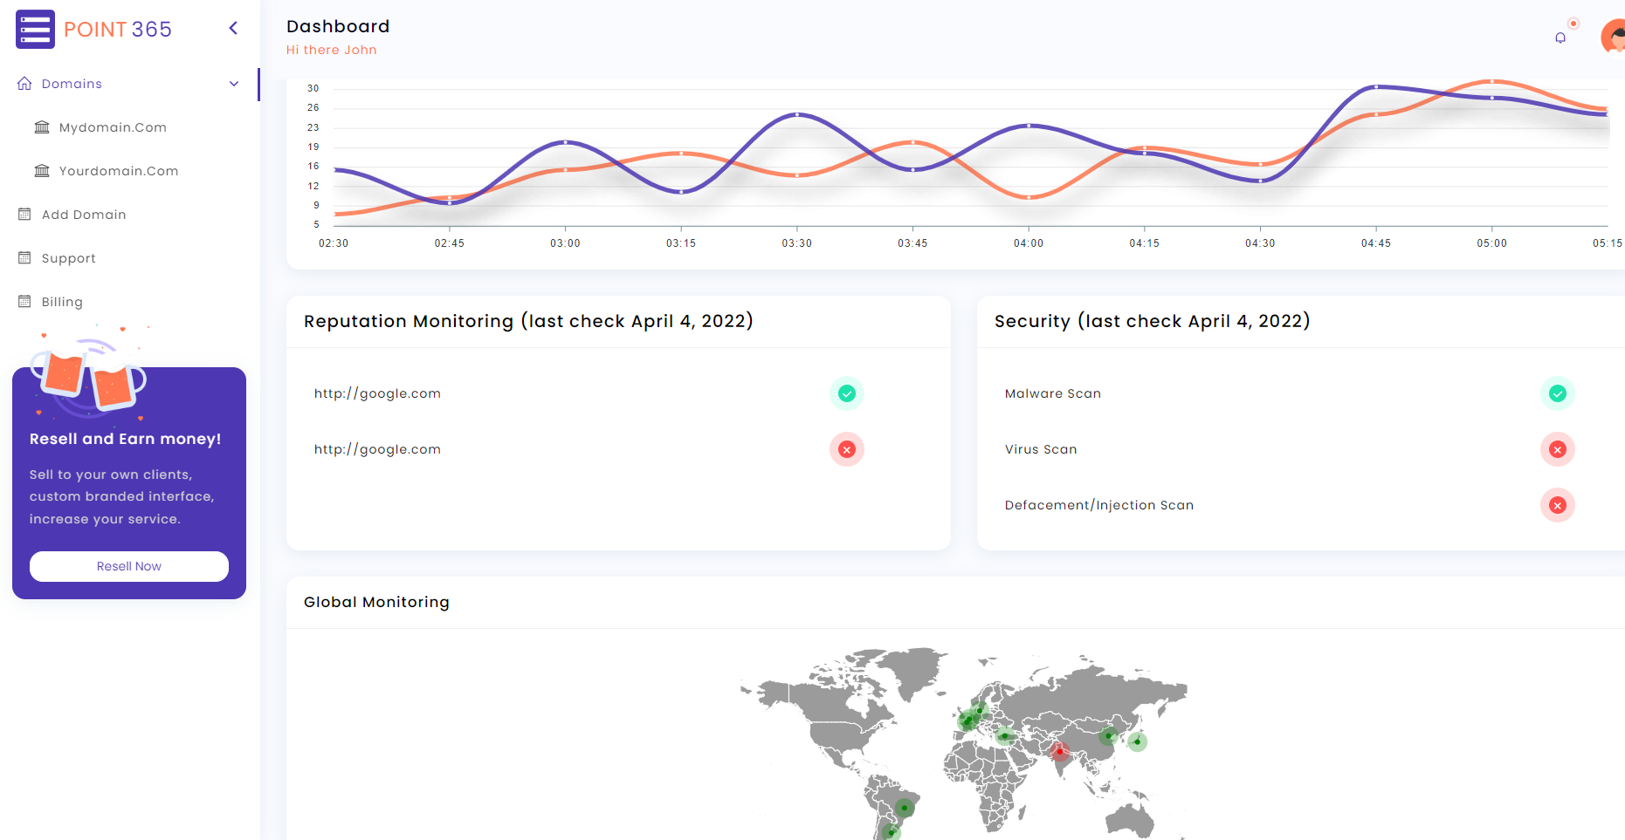The image size is (1625, 840).
Task: Click red cross status for second google.com
Action: [x=846, y=449]
